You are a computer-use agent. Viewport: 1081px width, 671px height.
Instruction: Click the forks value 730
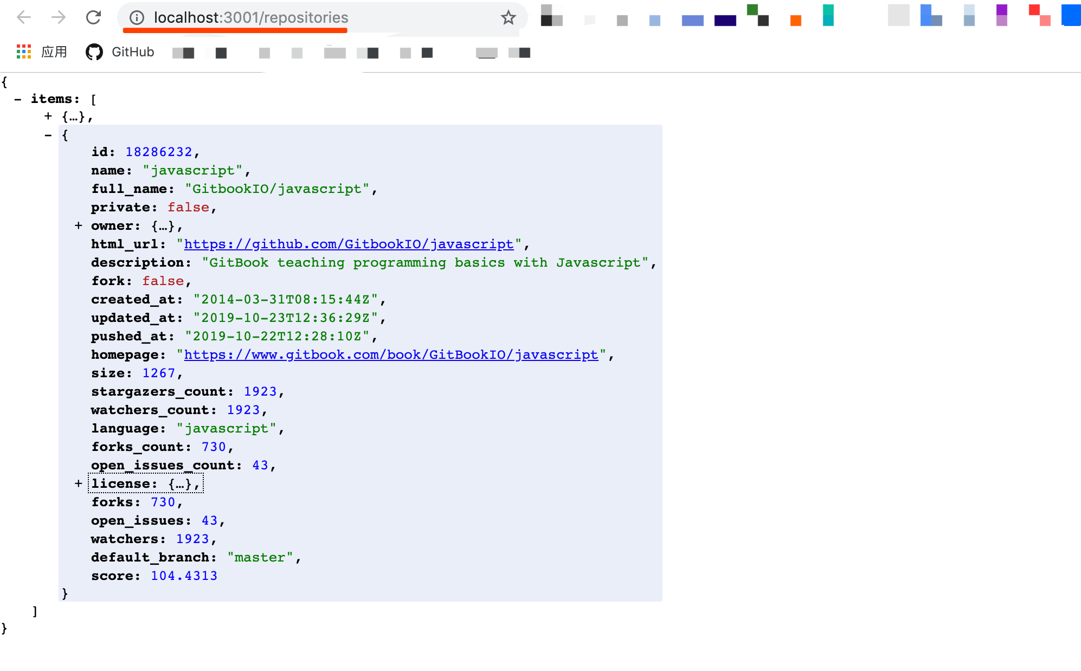(x=163, y=502)
